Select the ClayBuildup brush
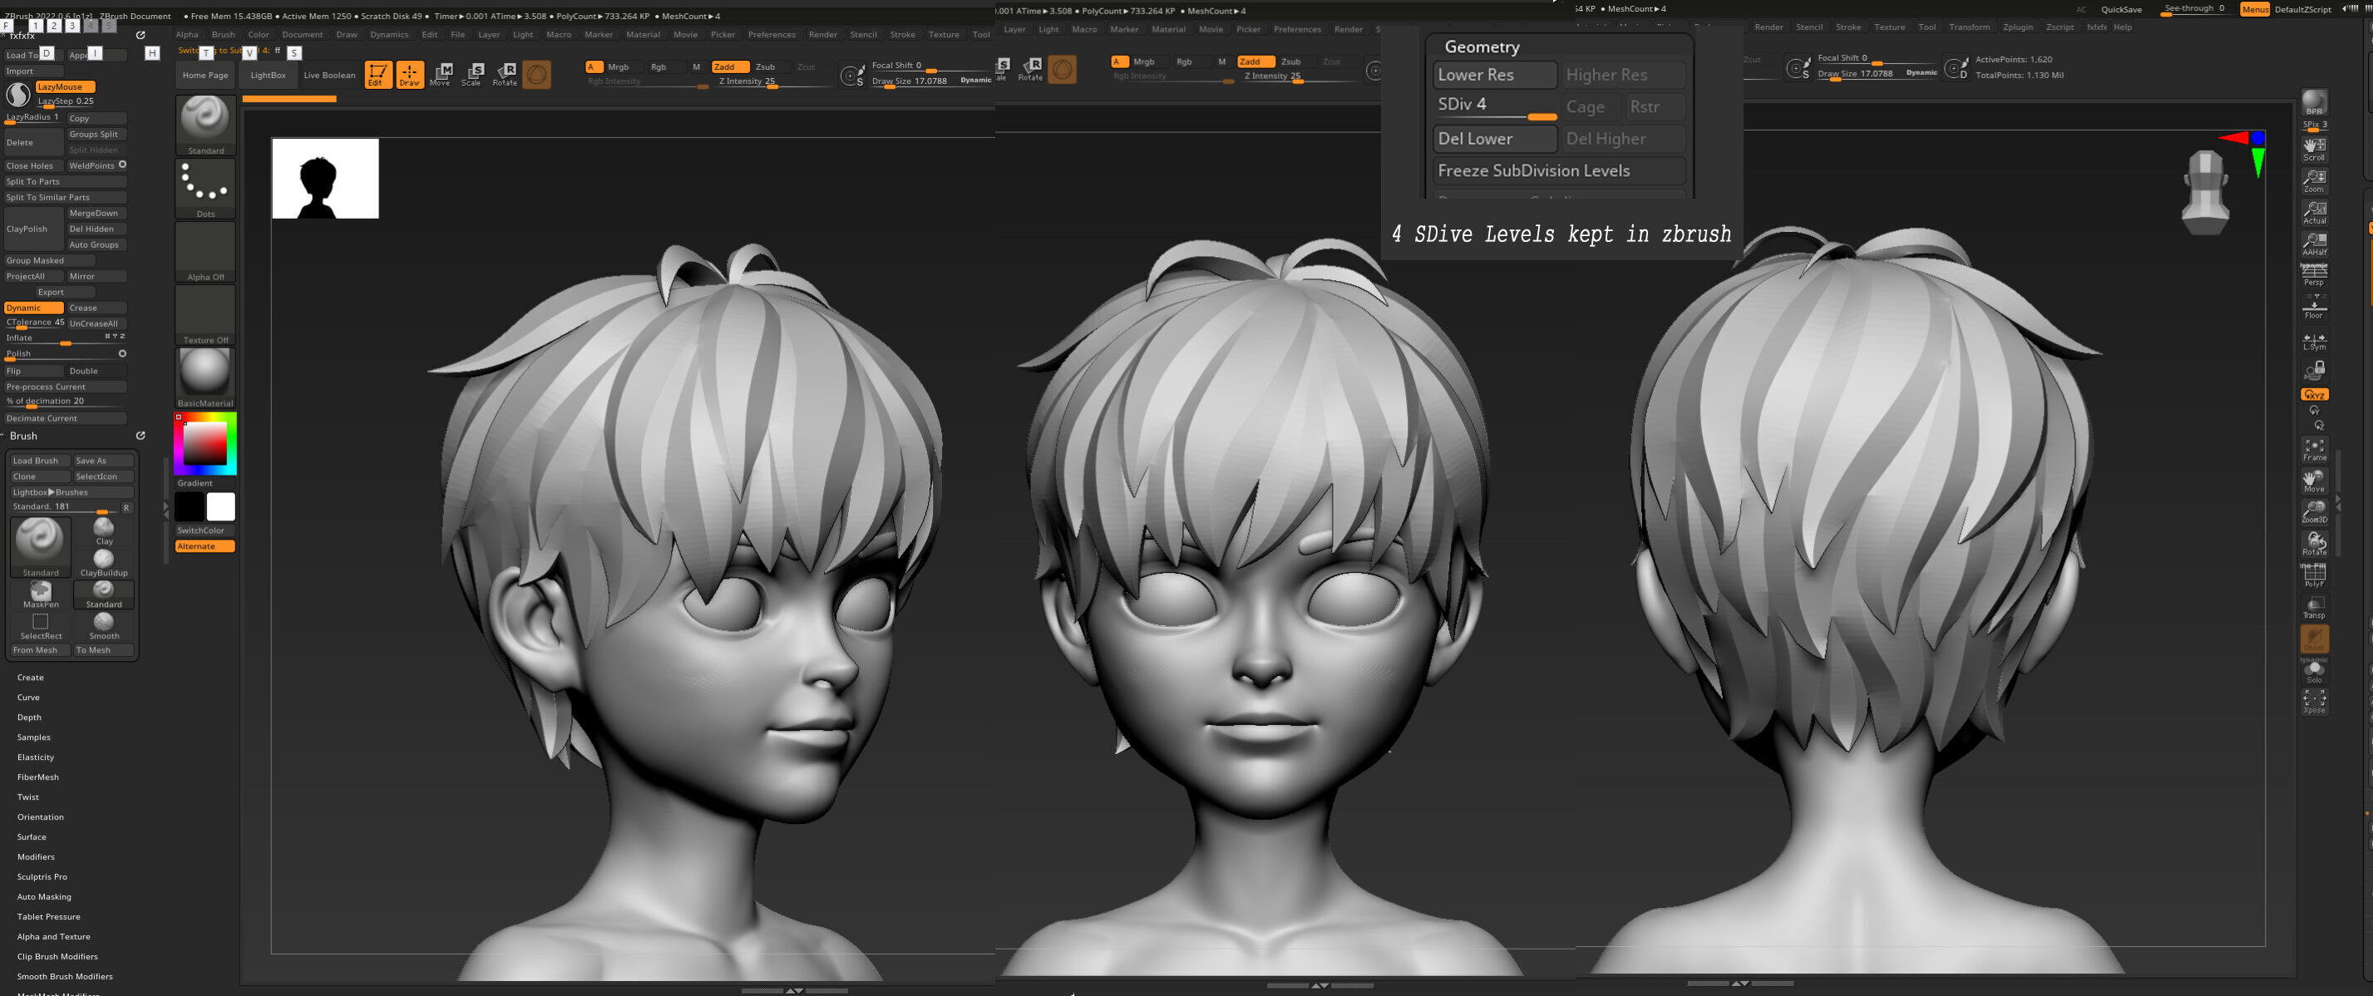Screen dimensions: 2373x996 tap(104, 563)
